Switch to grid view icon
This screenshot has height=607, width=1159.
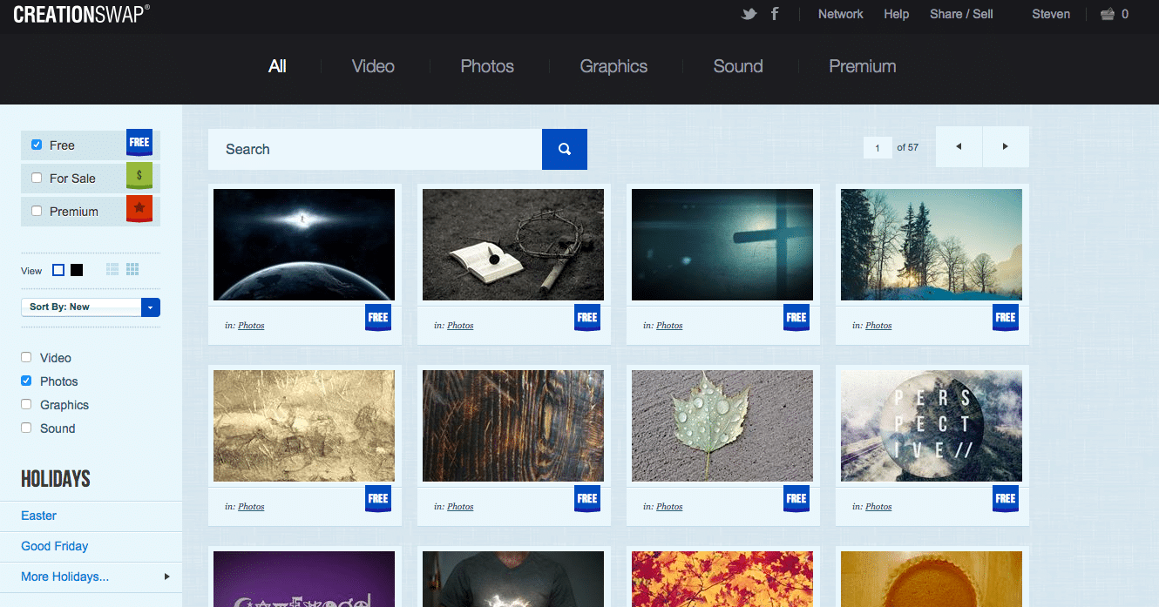coord(132,270)
